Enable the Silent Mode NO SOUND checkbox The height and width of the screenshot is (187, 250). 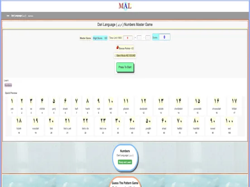115,56
